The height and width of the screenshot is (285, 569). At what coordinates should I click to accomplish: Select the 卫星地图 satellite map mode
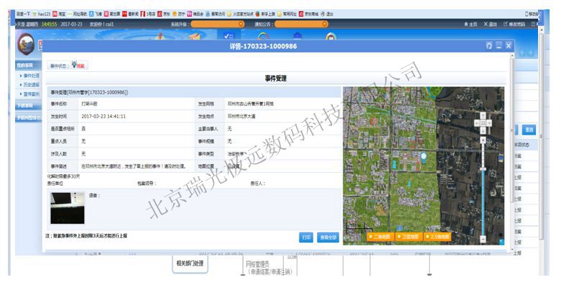(x=408, y=237)
